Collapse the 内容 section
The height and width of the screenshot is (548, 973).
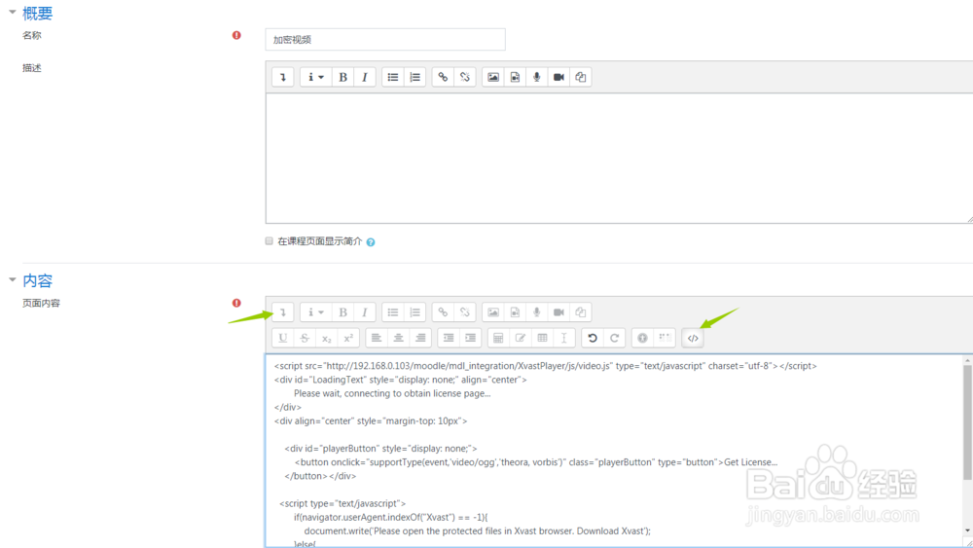(13, 280)
